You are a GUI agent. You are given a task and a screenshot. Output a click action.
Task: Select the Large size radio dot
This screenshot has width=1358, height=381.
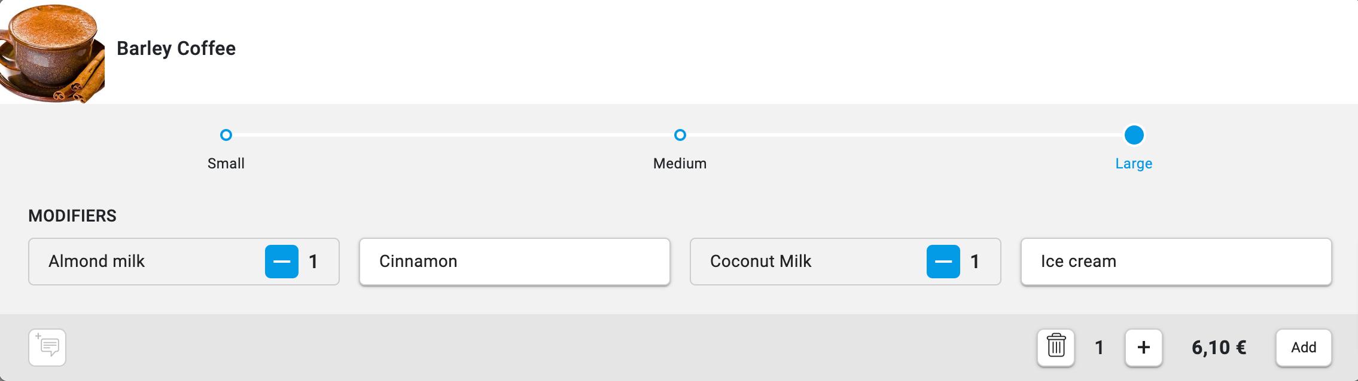coord(1134,135)
